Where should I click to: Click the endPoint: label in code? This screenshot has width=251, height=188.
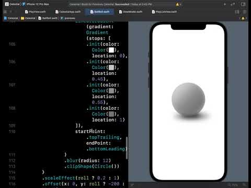tap(98, 143)
